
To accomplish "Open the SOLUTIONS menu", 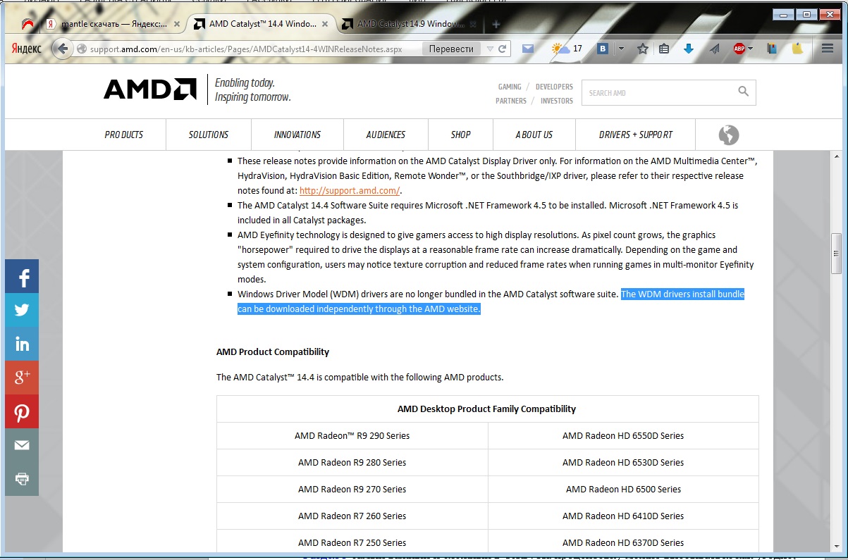I will coord(209,135).
